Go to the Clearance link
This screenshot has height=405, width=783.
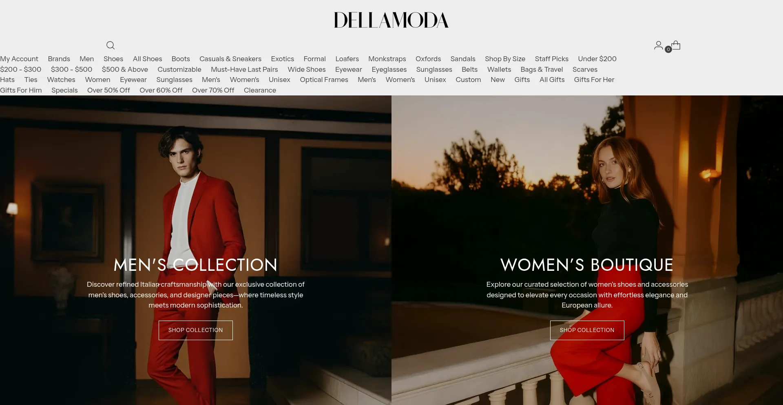pos(260,90)
